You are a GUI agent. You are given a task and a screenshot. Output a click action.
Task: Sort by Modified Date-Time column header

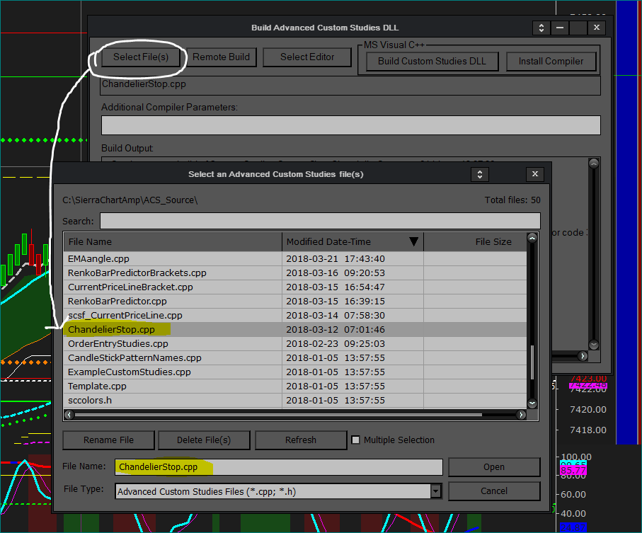(x=352, y=241)
